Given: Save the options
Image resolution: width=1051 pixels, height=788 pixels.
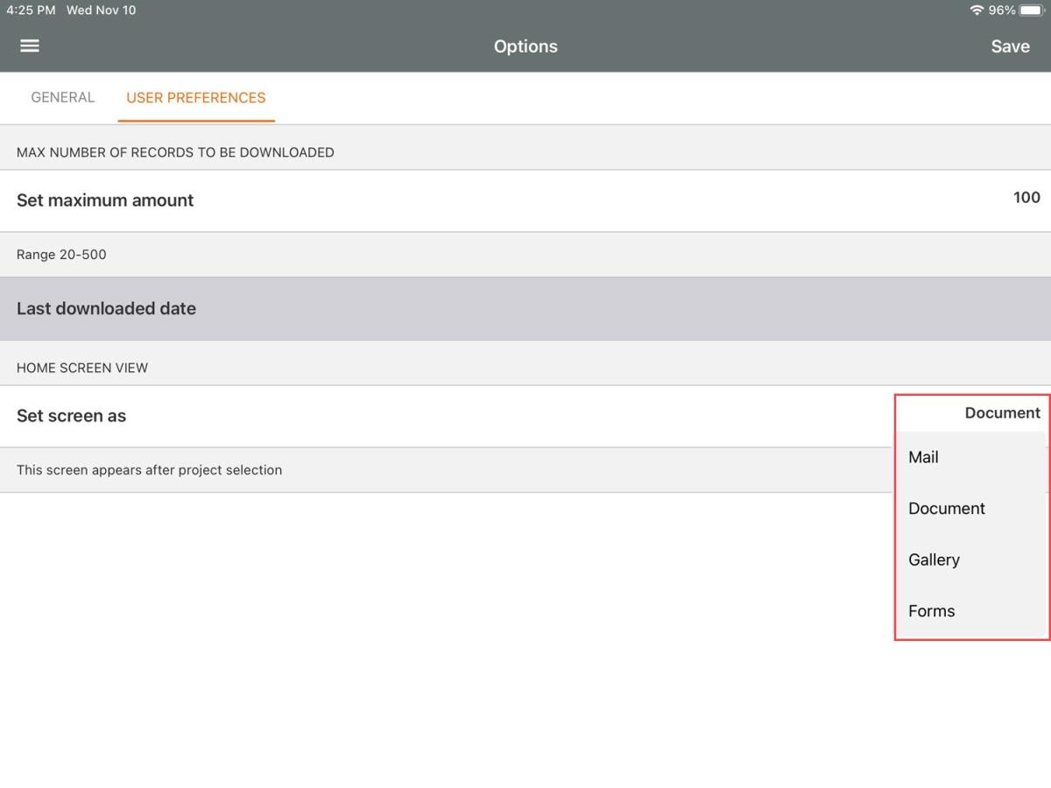Looking at the screenshot, I should point(1010,46).
